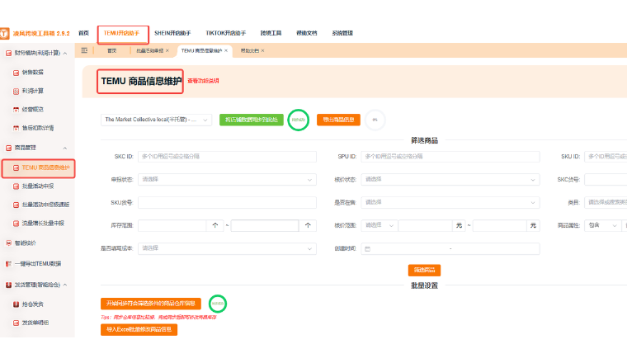Viewport: 627px width, 363px height.
Task: Focus the SKC货号 input field
Action: tap(606, 180)
